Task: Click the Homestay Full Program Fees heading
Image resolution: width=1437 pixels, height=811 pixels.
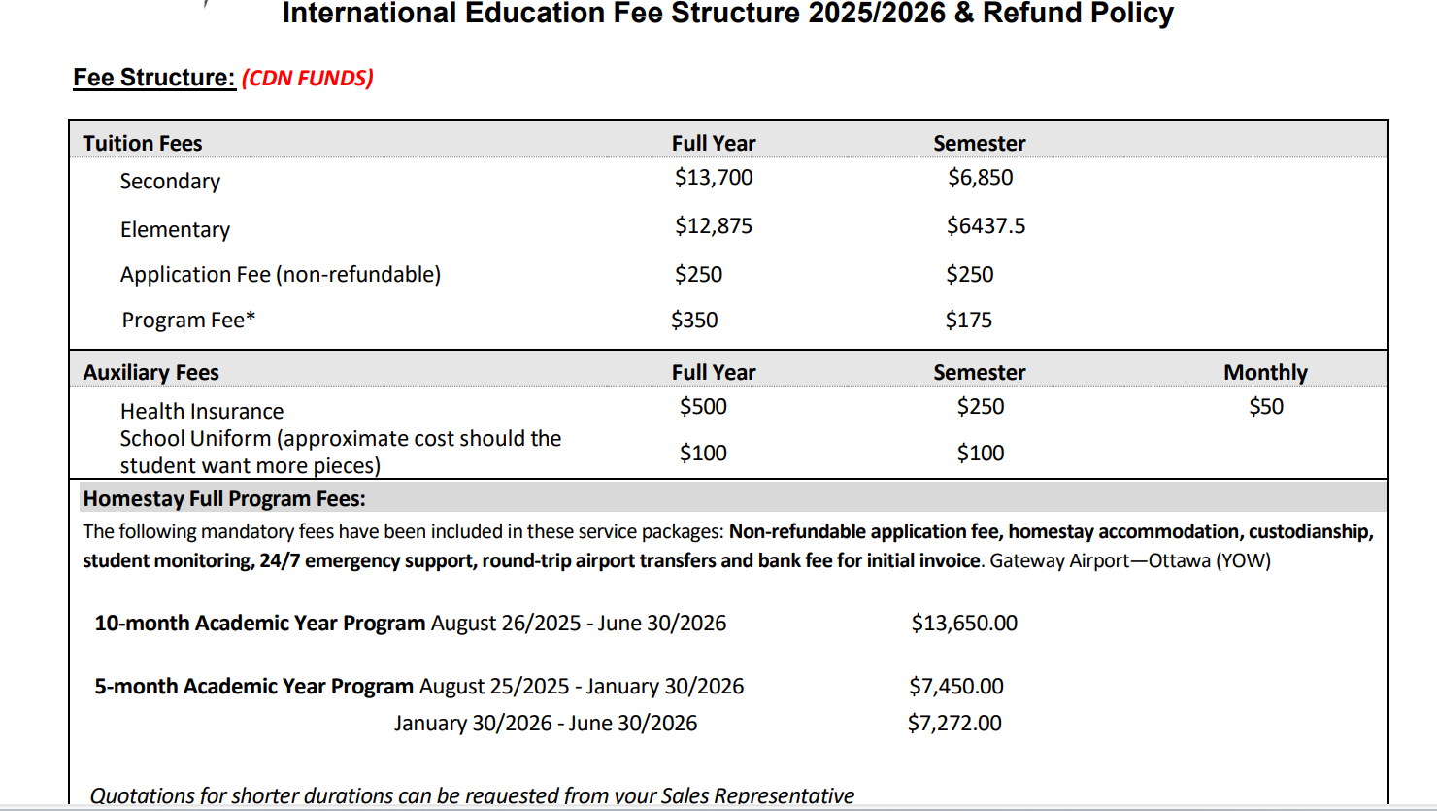Action: 224,498
